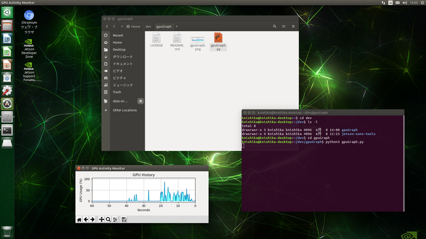Go back in the file manager
The width and height of the screenshot is (426, 239).
pyautogui.click(x=107, y=26)
